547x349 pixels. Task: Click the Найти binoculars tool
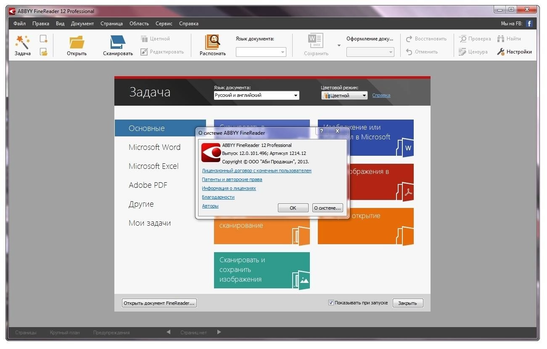[x=509, y=39]
